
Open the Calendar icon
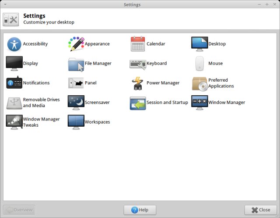[x=138, y=44]
